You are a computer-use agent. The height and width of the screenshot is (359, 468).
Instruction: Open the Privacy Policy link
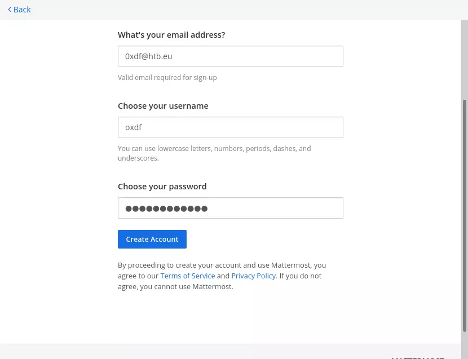click(253, 276)
